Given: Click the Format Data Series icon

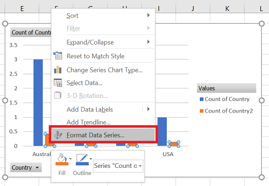Looking at the screenshot, I should coord(58,135).
